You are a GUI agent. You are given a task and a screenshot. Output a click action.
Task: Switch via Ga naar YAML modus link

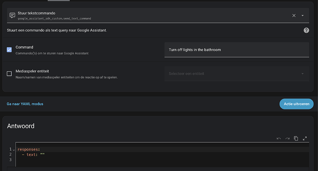coord(25,104)
